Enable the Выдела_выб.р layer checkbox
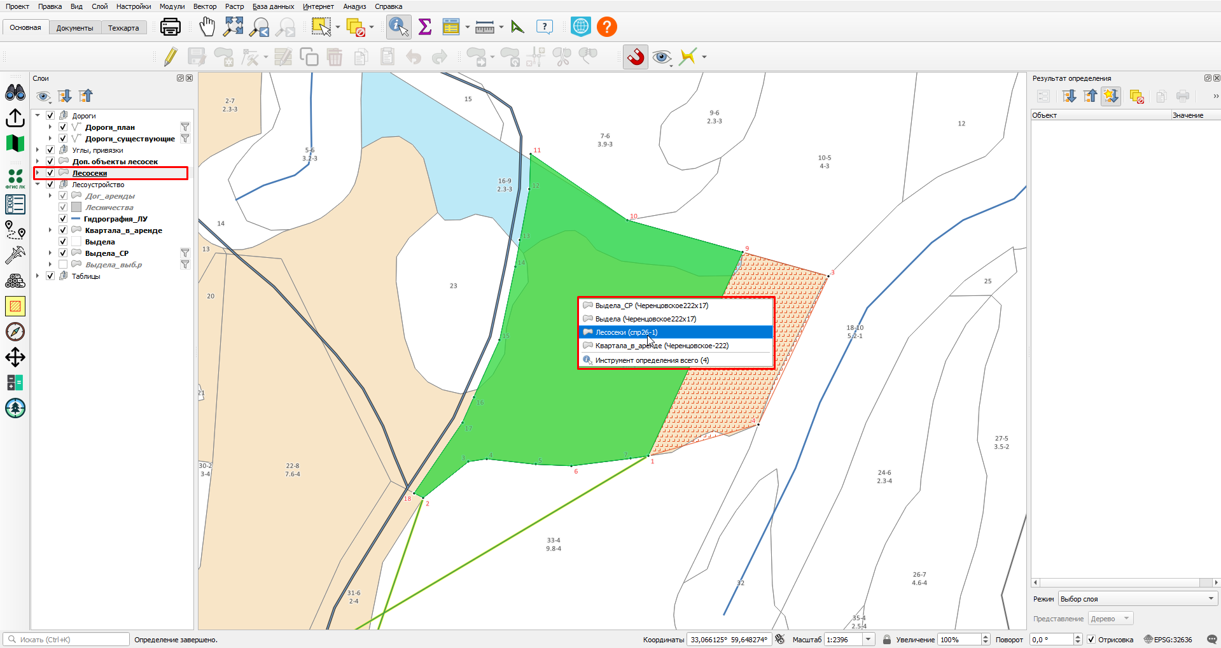This screenshot has height=648, width=1221. [x=63, y=265]
